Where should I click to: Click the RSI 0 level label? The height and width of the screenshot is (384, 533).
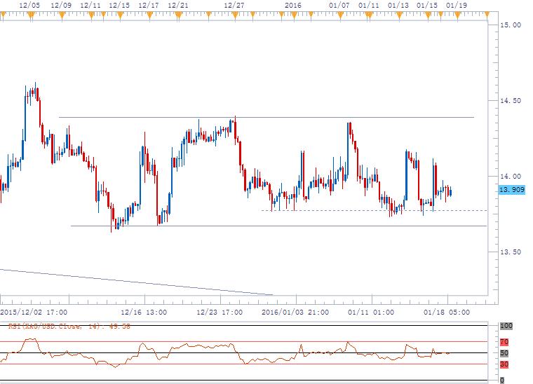pyautogui.click(x=502, y=380)
